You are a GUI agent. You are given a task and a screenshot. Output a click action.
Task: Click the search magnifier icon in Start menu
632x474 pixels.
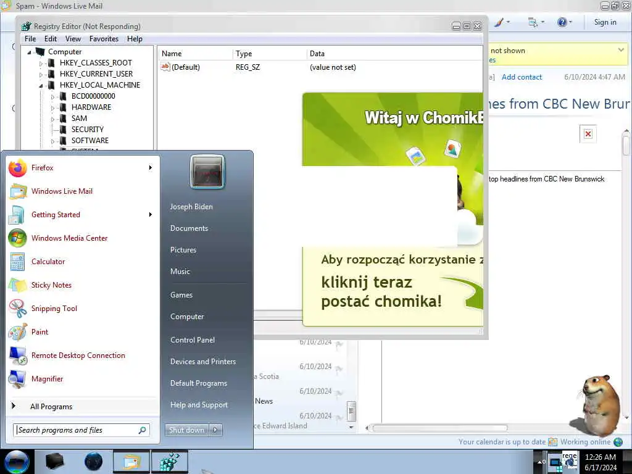[x=143, y=430]
